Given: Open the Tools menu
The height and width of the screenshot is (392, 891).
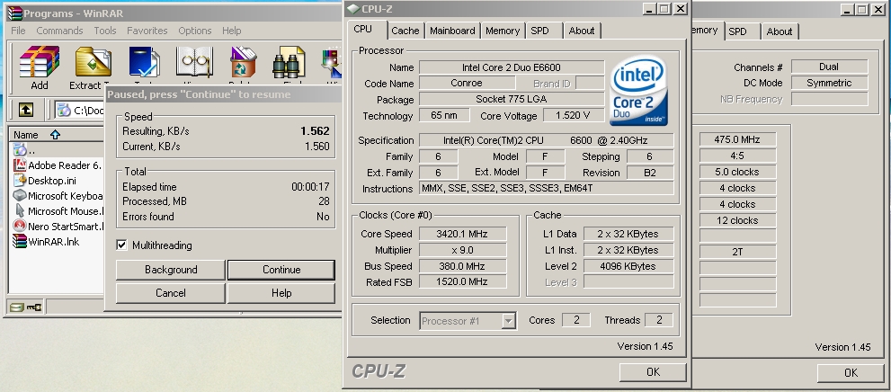Looking at the screenshot, I should pos(105,31).
